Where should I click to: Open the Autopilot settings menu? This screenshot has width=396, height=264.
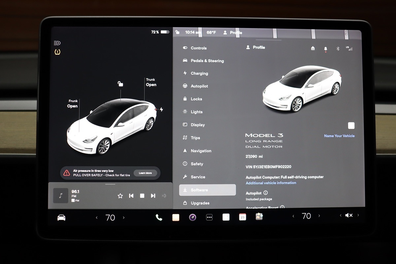pos(199,86)
